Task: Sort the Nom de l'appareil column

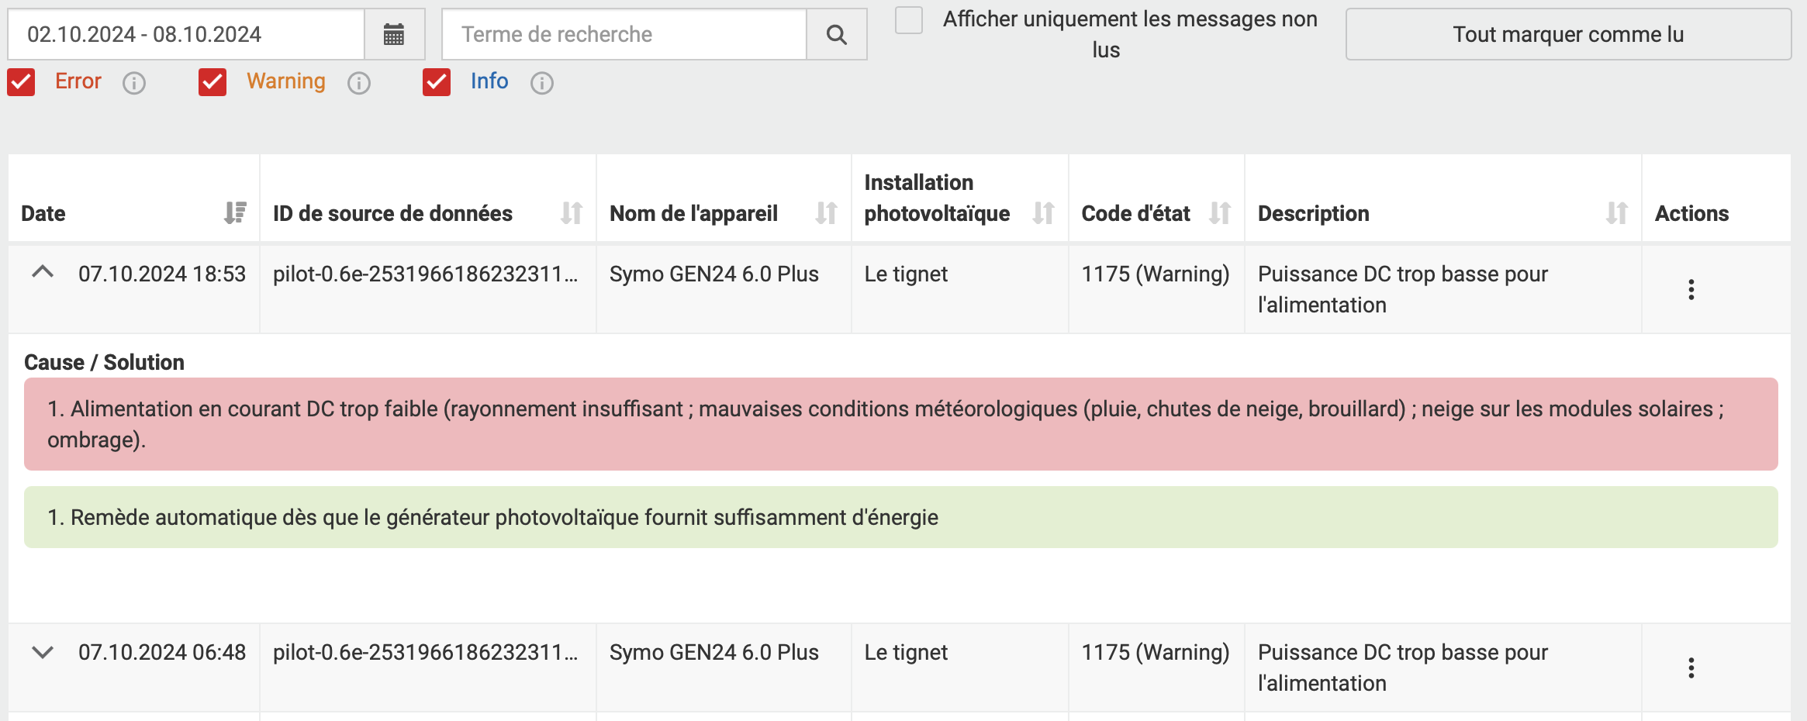Action: pos(826,213)
